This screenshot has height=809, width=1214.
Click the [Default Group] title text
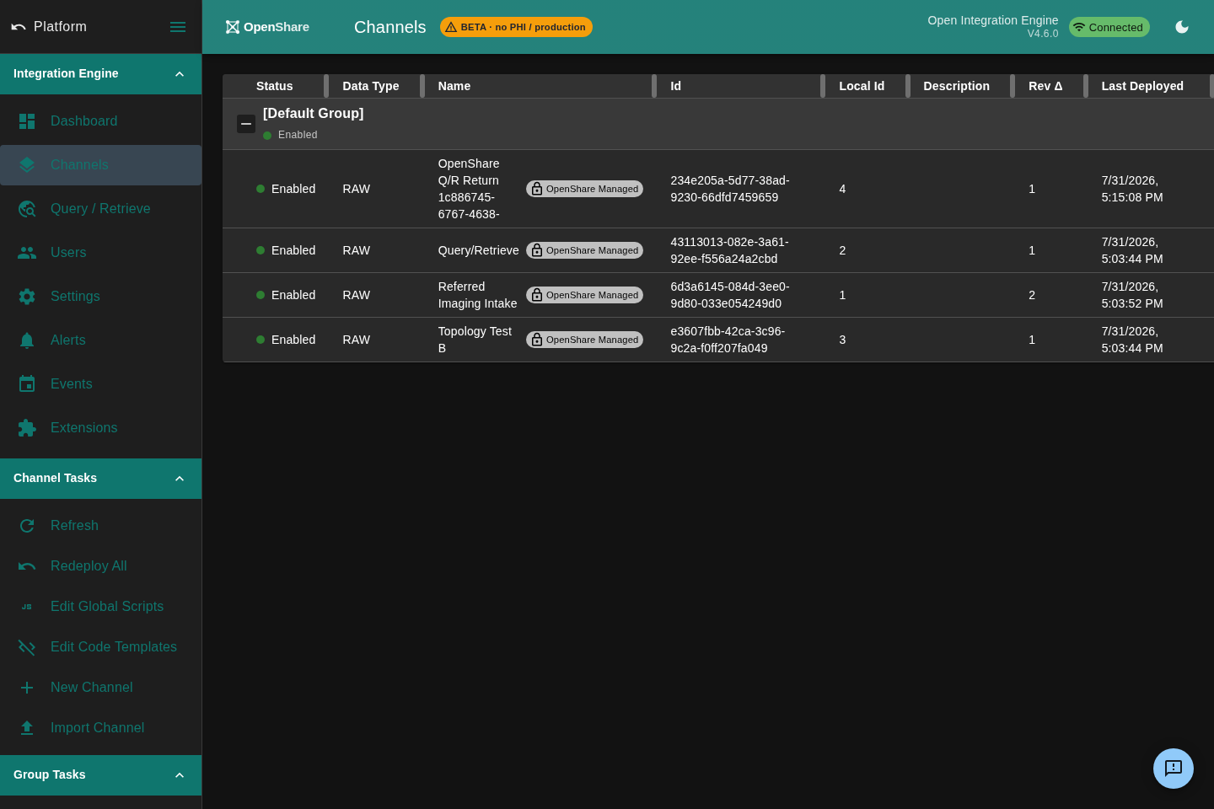click(x=314, y=113)
